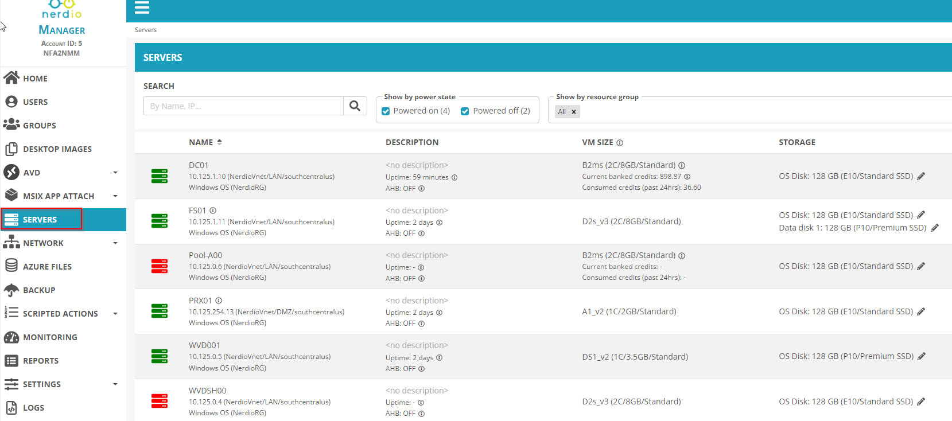Click the DS1_v2 (1C/3.5GB/Standard) size text

tap(635, 357)
